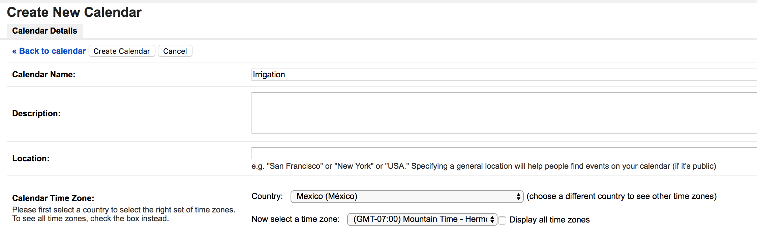757x240 pixels.
Task: Click the Now select a time zone label
Action: (296, 219)
